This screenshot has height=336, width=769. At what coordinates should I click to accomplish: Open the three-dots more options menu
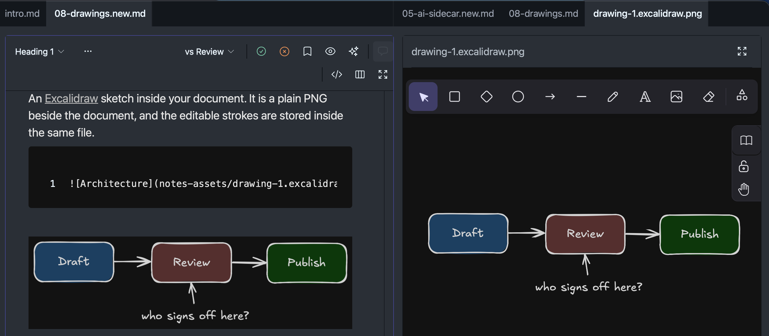pyautogui.click(x=88, y=51)
